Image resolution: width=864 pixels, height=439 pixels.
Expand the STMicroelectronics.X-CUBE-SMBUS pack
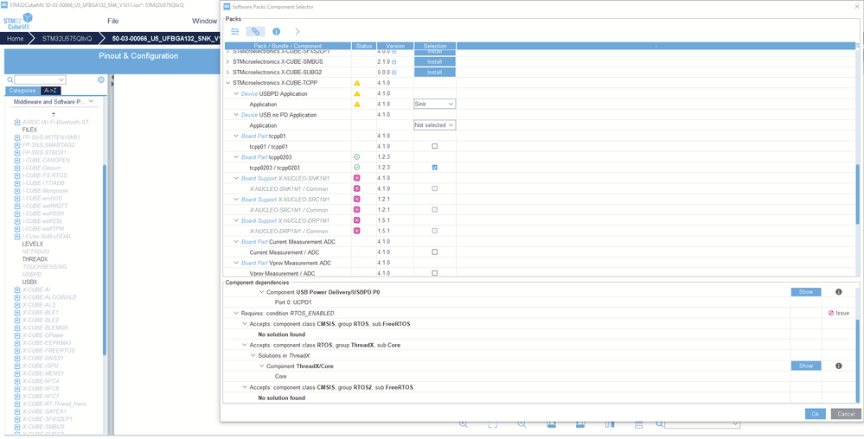(x=228, y=61)
